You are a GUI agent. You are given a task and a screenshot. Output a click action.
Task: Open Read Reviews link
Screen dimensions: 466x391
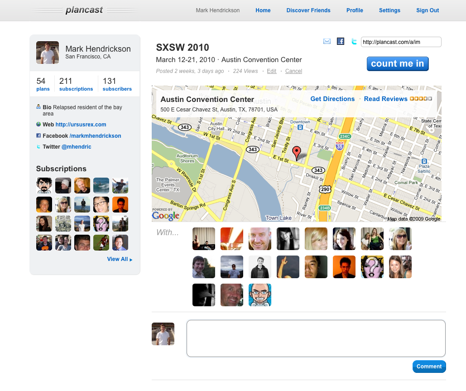[x=385, y=99]
